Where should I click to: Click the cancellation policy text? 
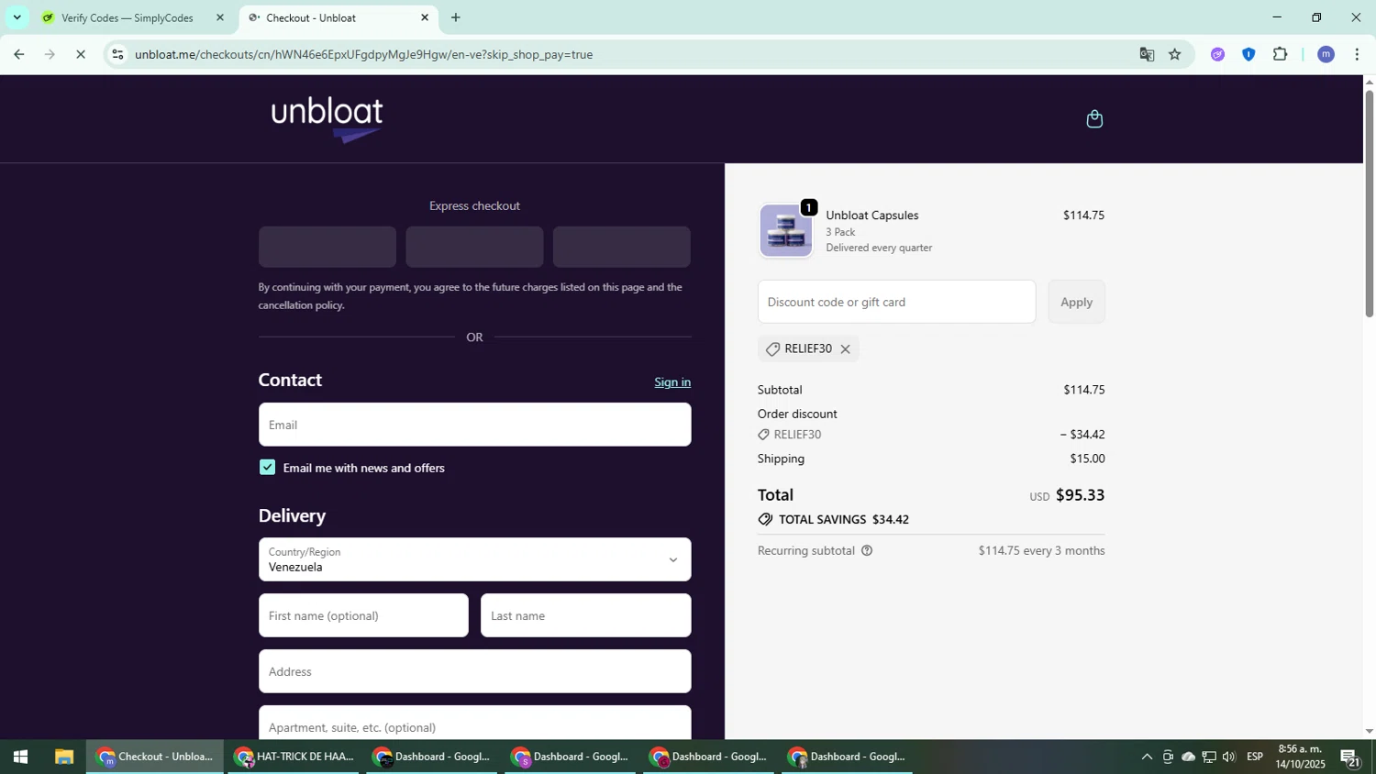pos(301,305)
